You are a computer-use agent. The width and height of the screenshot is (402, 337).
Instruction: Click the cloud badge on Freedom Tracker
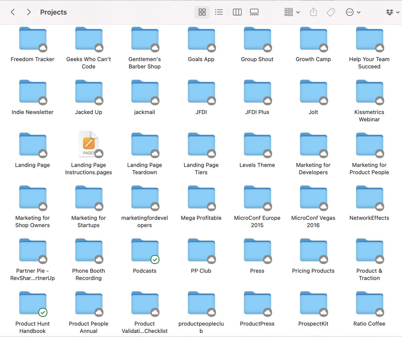[43, 48]
